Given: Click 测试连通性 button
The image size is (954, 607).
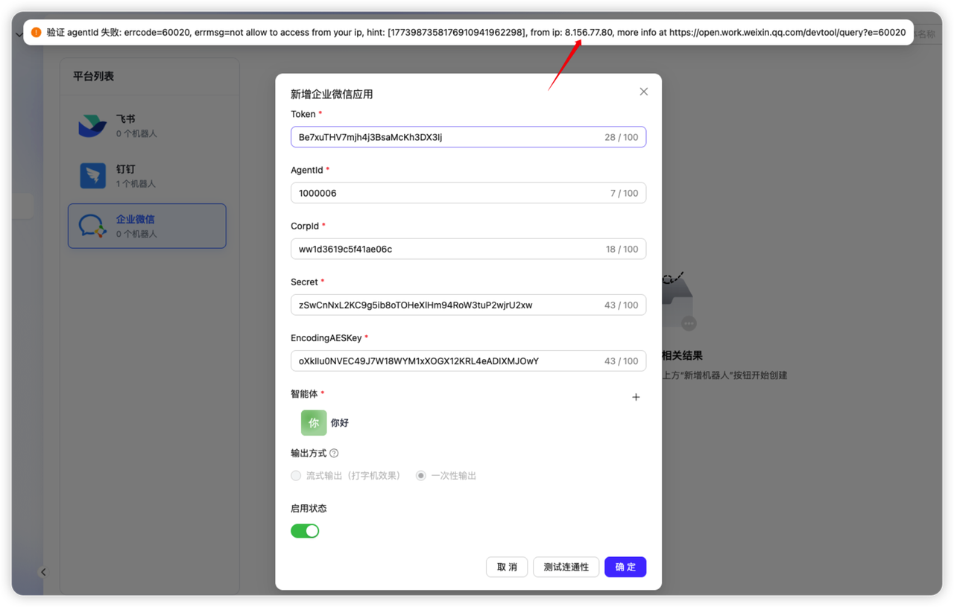Looking at the screenshot, I should 566,567.
